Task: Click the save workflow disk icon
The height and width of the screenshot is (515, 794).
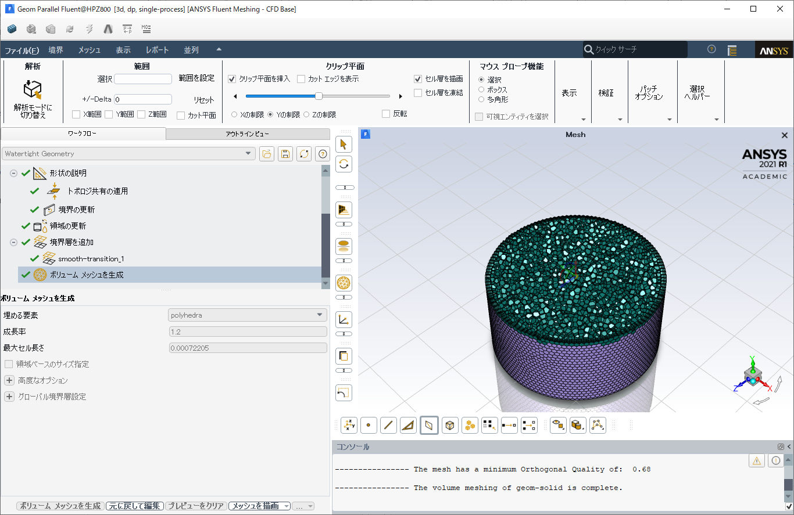Action: click(x=285, y=154)
